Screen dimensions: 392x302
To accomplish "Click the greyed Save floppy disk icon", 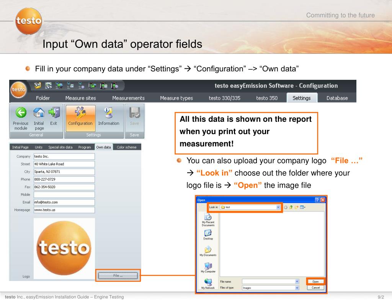I will 134,113.
